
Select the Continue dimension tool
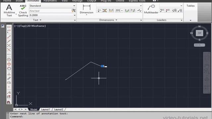(x=118, y=11)
